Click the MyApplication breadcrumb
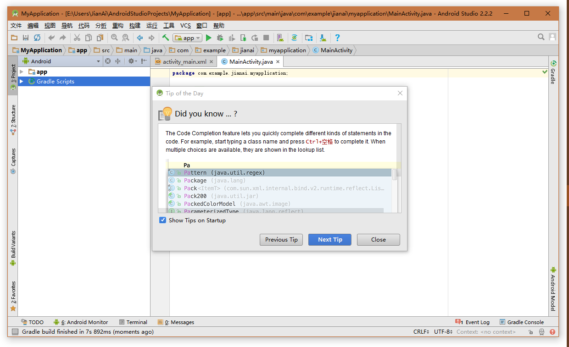The height and width of the screenshot is (347, 569). pos(38,50)
